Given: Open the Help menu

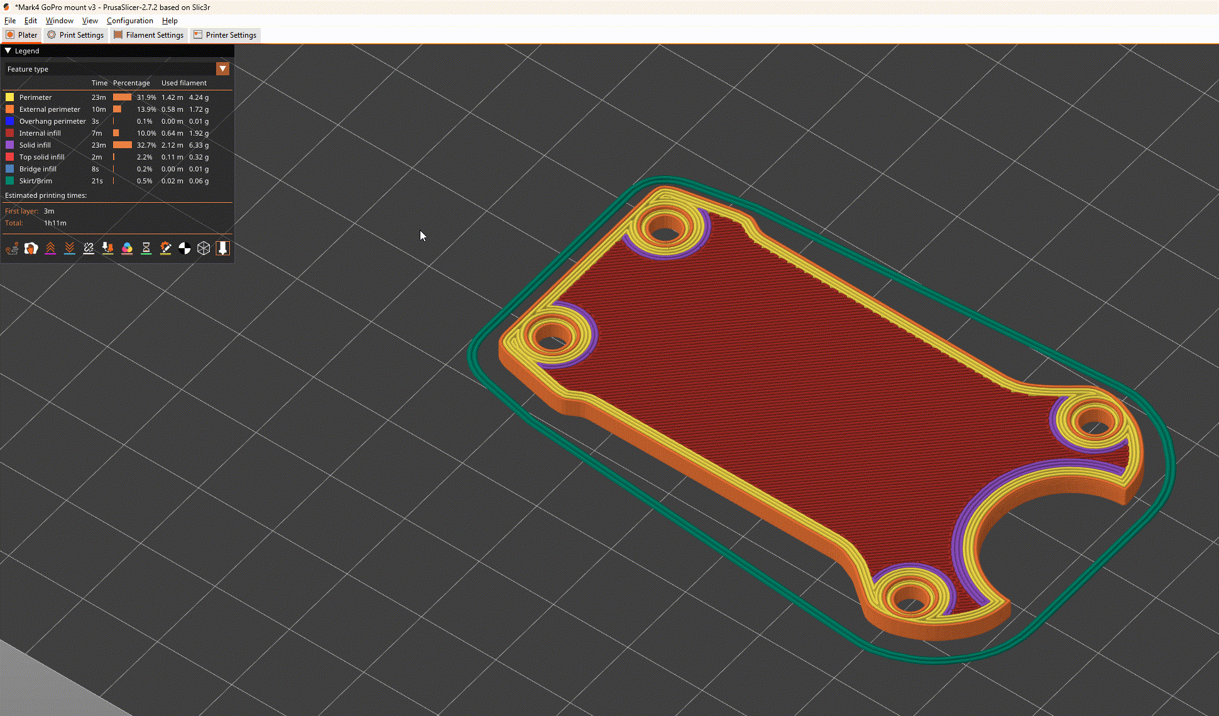Looking at the screenshot, I should click(x=170, y=21).
